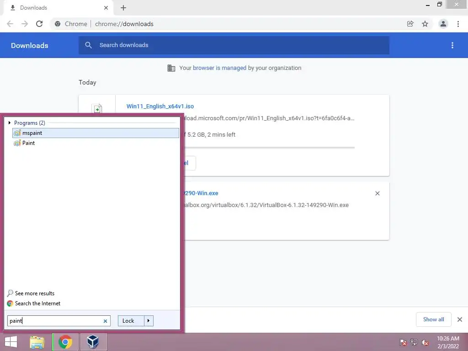The image size is (468, 351).
Task: Click the ISO download progress bar
Action: [x=269, y=148]
